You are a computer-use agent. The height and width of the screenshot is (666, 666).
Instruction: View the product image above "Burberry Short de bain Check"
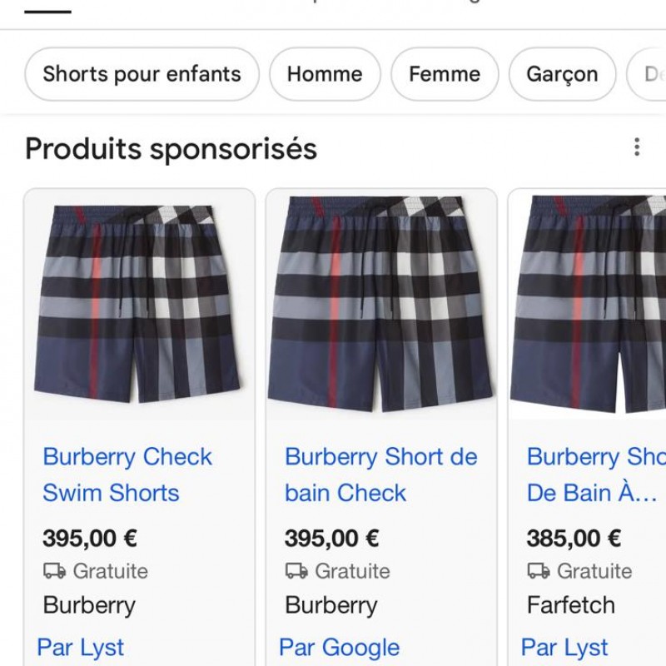[380, 304]
